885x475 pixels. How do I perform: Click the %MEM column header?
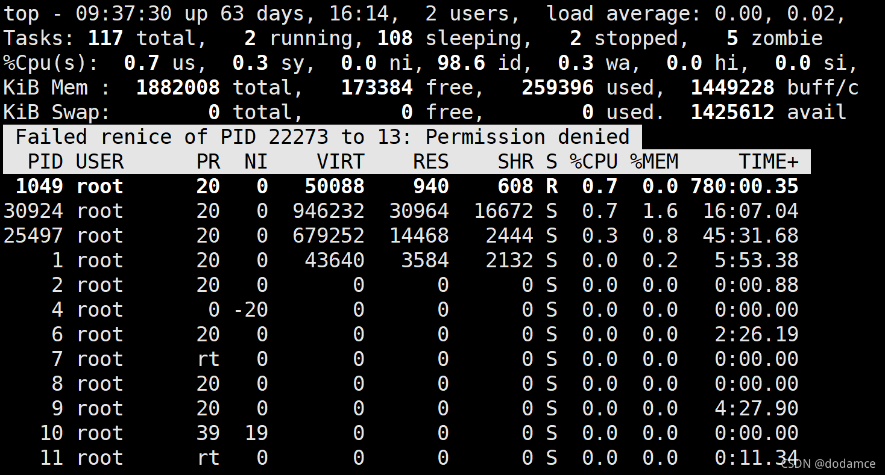[654, 161]
